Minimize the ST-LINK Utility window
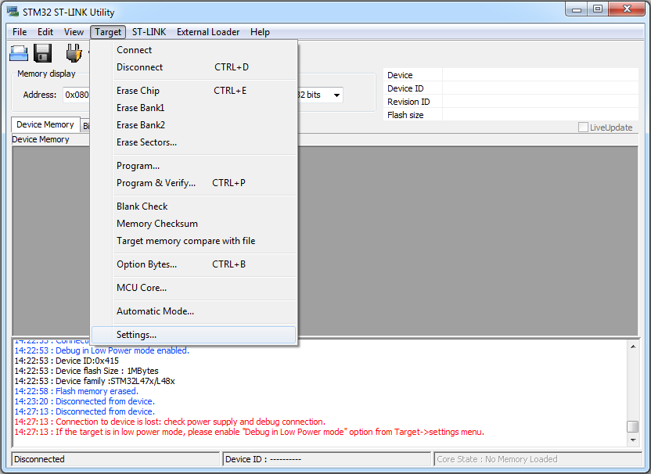The image size is (651, 474). pos(576,9)
